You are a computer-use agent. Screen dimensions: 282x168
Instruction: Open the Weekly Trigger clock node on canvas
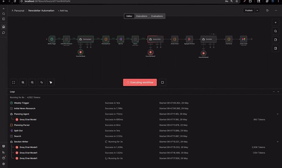point(52,39)
